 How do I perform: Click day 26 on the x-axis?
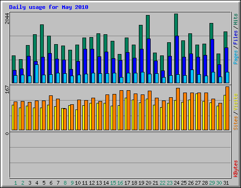coord(191,183)
